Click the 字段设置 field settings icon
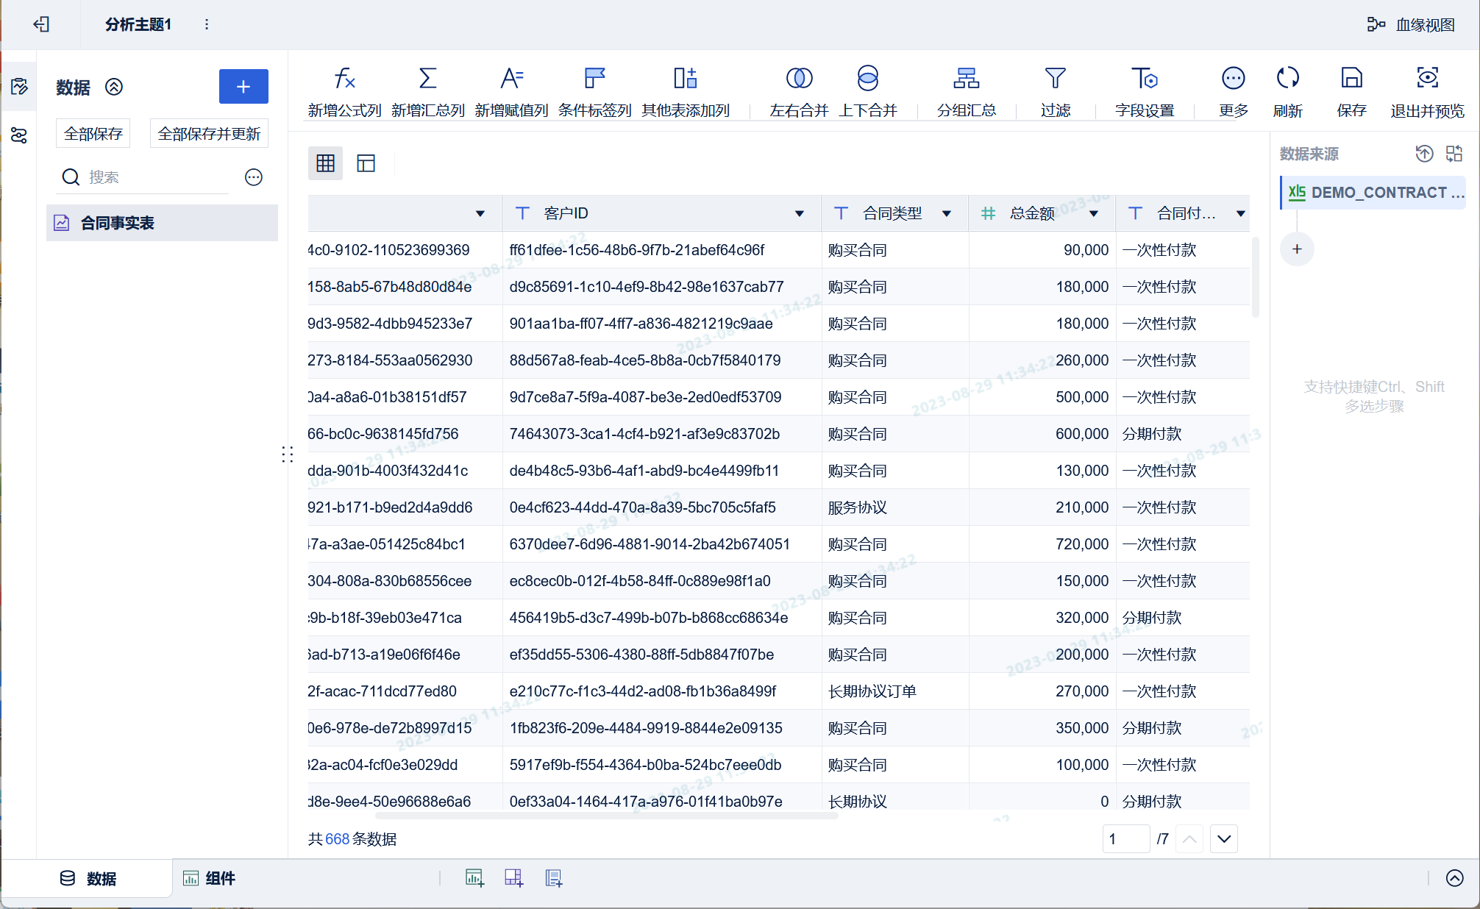The width and height of the screenshot is (1480, 909). click(1144, 79)
